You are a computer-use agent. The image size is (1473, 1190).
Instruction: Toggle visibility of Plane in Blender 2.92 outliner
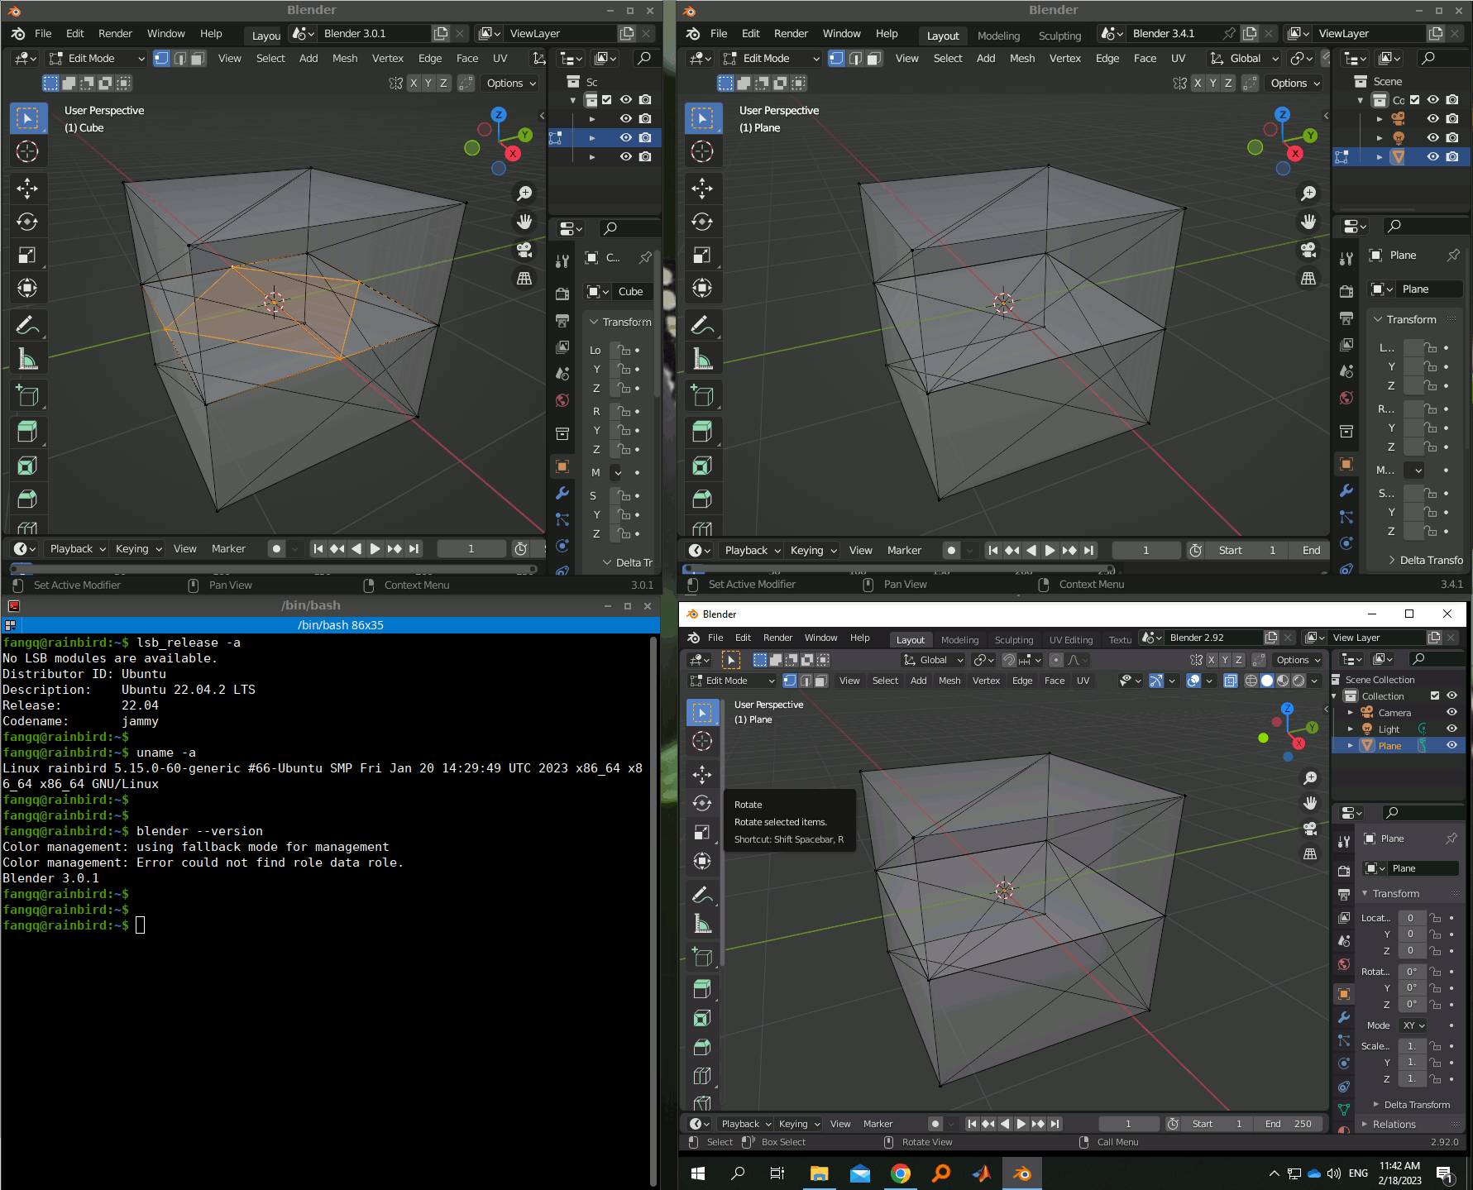pos(1451,745)
